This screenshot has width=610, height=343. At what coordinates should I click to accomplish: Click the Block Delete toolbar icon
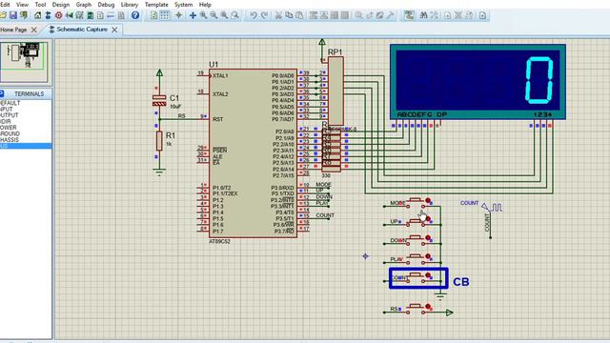pyautogui.click(x=345, y=15)
